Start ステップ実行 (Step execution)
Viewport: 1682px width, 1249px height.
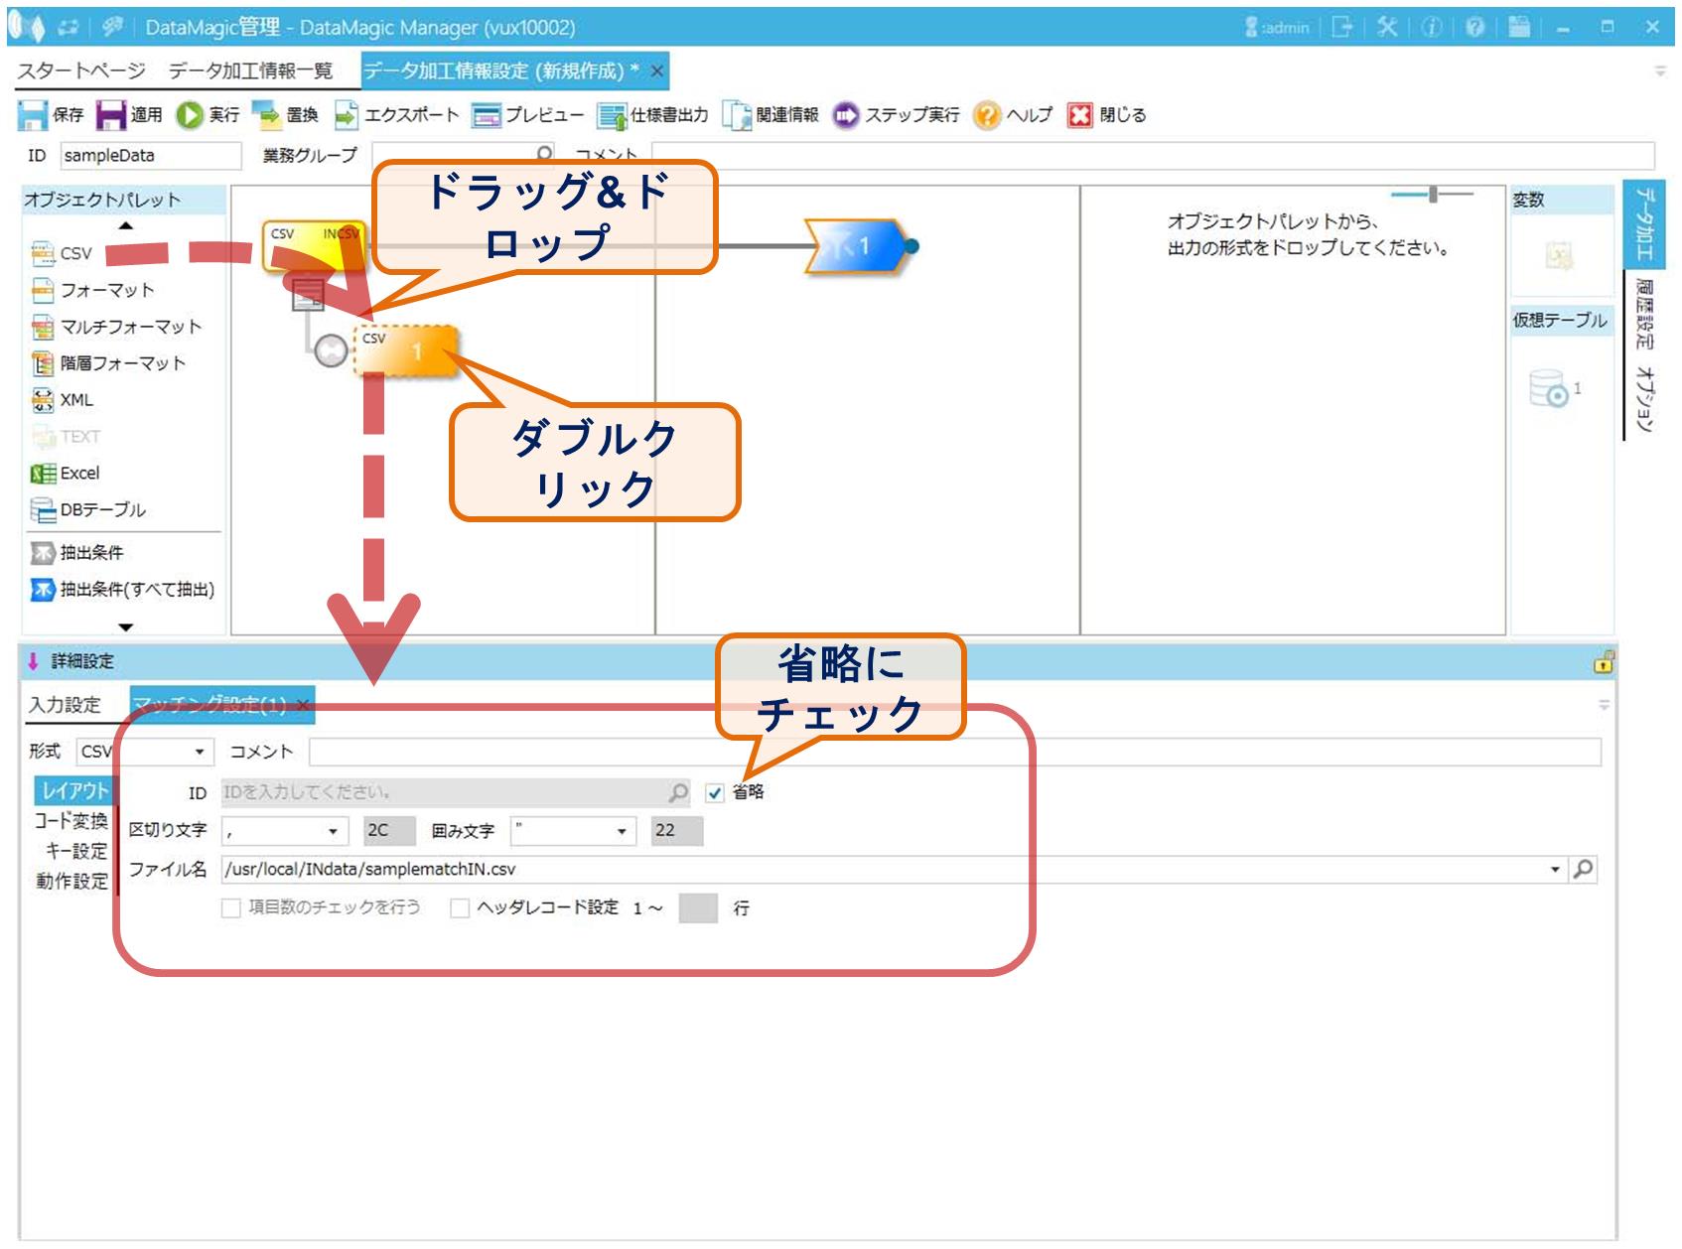pos(845,115)
